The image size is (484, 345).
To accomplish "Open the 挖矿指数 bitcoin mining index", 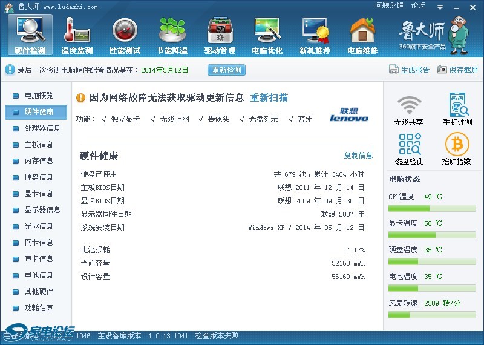I will point(457,149).
